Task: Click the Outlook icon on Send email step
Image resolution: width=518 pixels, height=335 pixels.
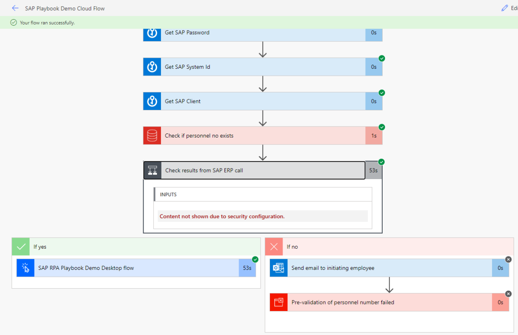Action: (279, 268)
